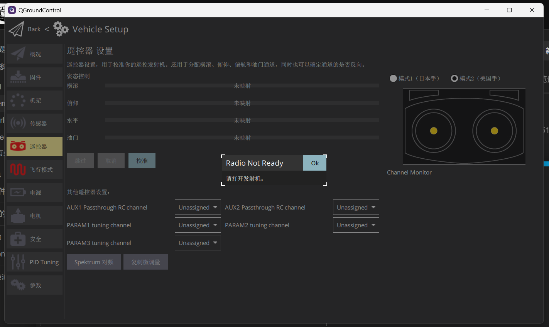Viewport: 549px width, 327px height.
Task: Select 模式1（日本手）radio button
Action: tap(393, 79)
